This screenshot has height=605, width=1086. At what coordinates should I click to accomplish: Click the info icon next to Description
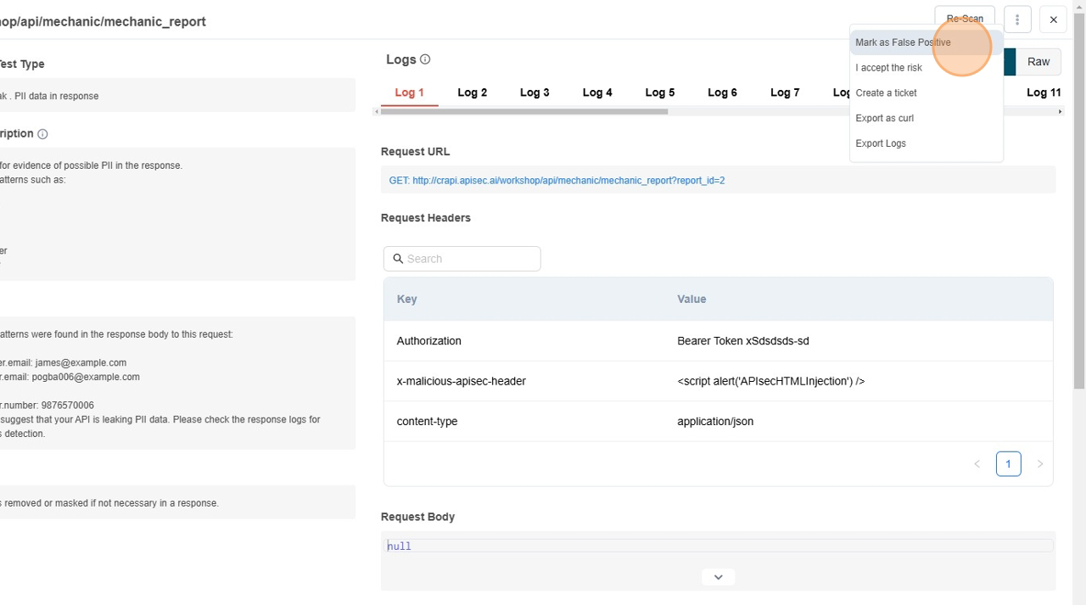tap(42, 134)
